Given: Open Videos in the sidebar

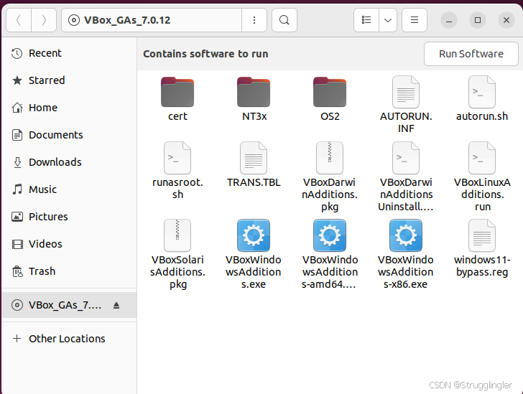Looking at the screenshot, I should click(x=69, y=244).
